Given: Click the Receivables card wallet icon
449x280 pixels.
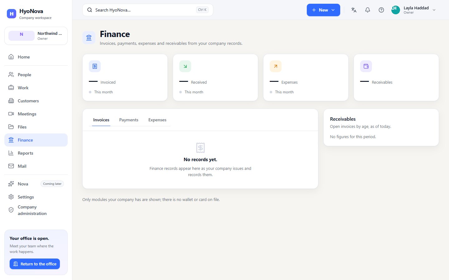Looking at the screenshot, I should (x=366, y=66).
